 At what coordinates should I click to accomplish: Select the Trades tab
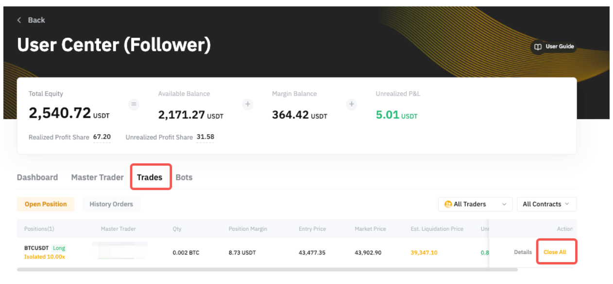click(150, 177)
